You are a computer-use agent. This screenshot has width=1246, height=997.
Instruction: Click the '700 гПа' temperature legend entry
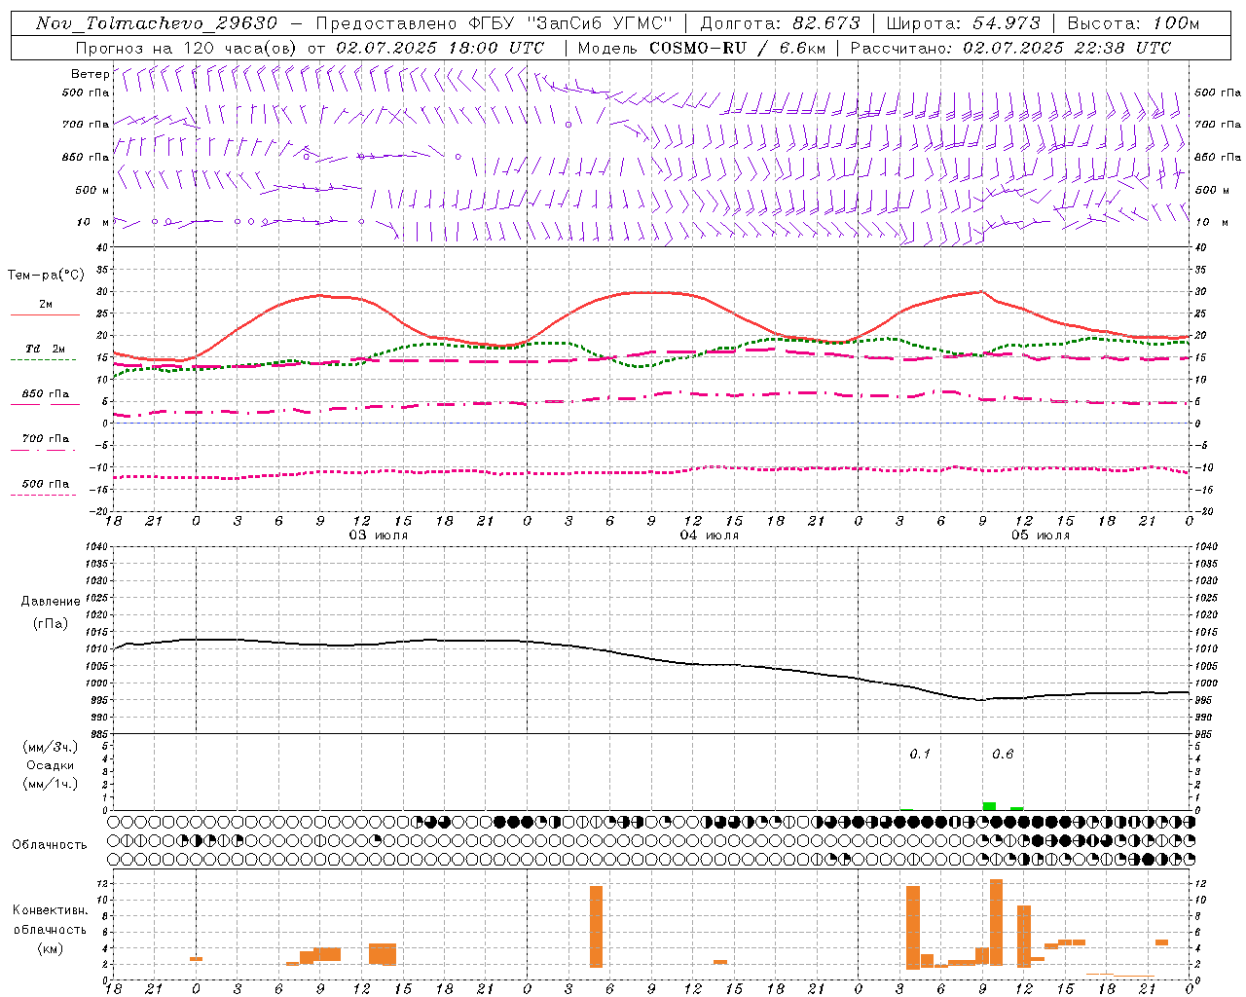point(46,438)
